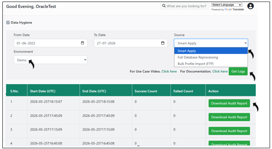Choose Bulk Profile Import (FTP) option
272x149 pixels.
tap(211, 64)
